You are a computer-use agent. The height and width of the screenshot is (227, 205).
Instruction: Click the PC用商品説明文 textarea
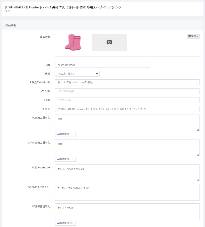click(x=127, y=123)
